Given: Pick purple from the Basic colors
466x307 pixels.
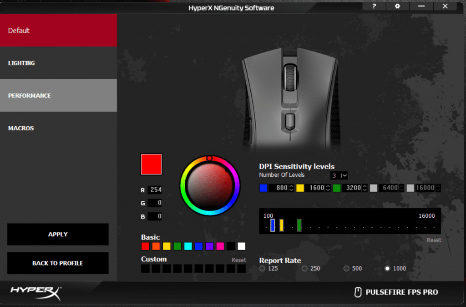Looking at the screenshot, I should 209,246.
